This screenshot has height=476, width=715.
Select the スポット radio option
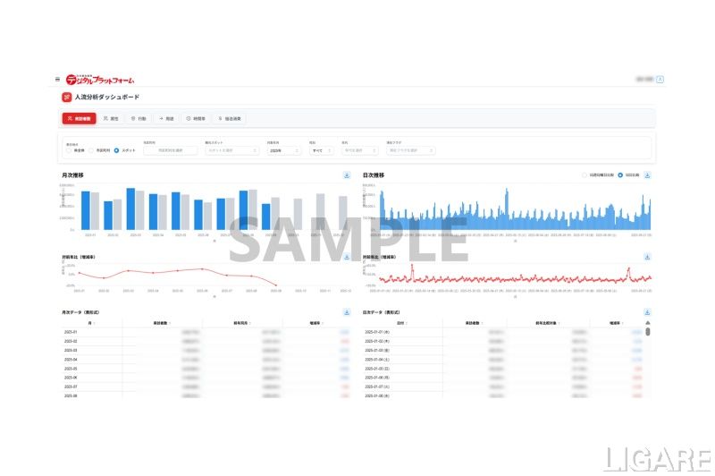click(116, 150)
